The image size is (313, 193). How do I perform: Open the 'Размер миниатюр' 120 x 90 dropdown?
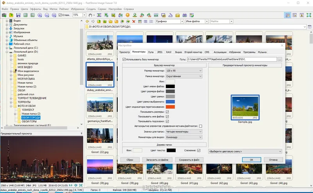pyautogui.click(x=183, y=71)
